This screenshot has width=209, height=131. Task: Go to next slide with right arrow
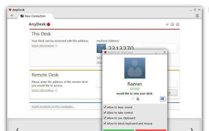(x=192, y=129)
